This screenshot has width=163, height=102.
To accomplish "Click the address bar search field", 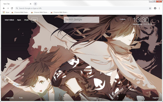I will [x=83, y=8].
